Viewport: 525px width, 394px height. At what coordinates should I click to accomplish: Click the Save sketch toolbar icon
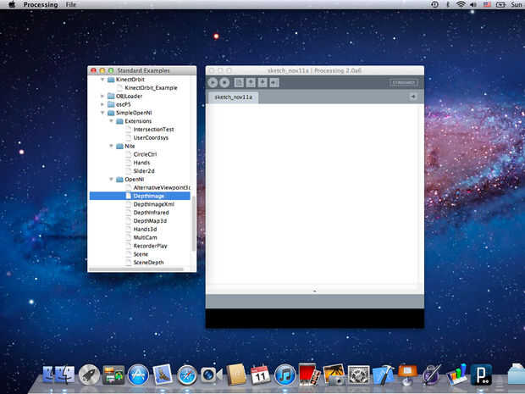click(x=262, y=82)
